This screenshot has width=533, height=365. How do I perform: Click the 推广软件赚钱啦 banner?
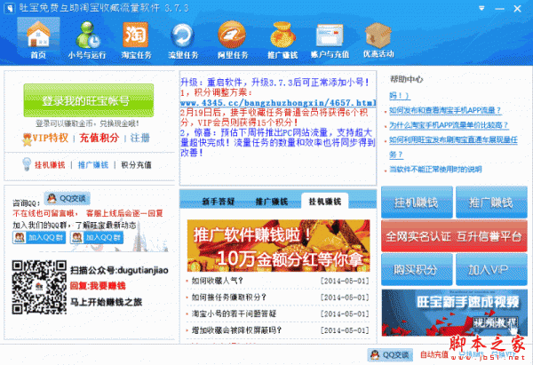(x=278, y=245)
